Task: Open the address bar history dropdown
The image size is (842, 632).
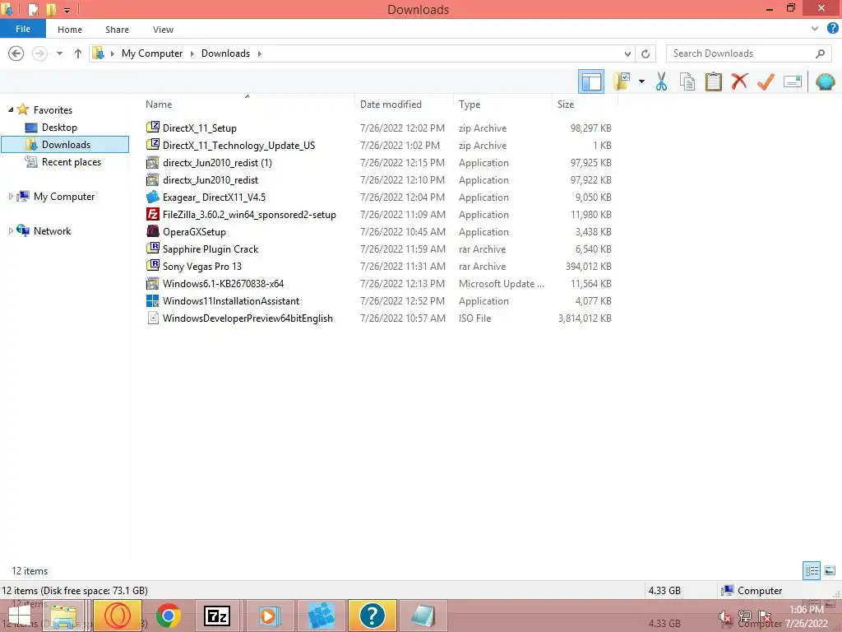Action: point(627,53)
